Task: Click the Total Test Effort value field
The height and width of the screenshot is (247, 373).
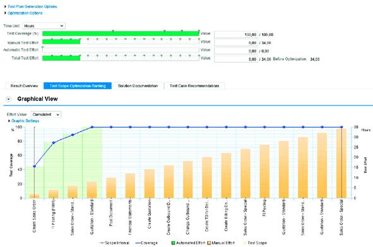Action: pyautogui.click(x=236, y=59)
